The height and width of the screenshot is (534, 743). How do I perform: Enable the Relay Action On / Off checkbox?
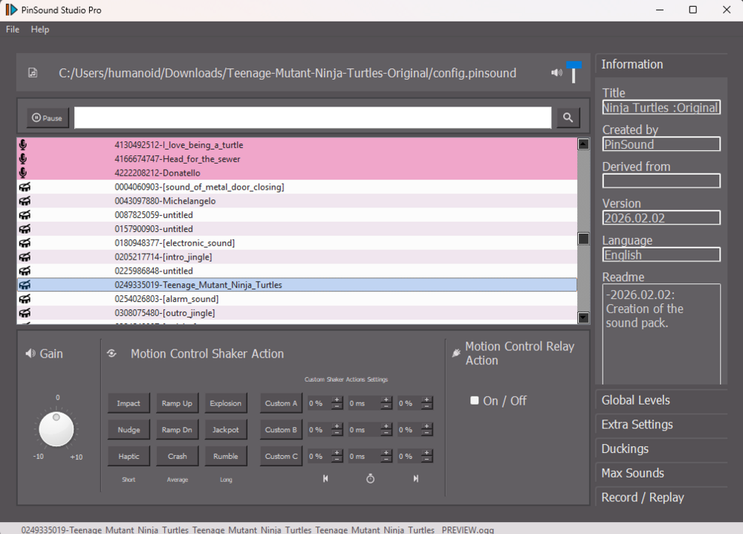474,400
